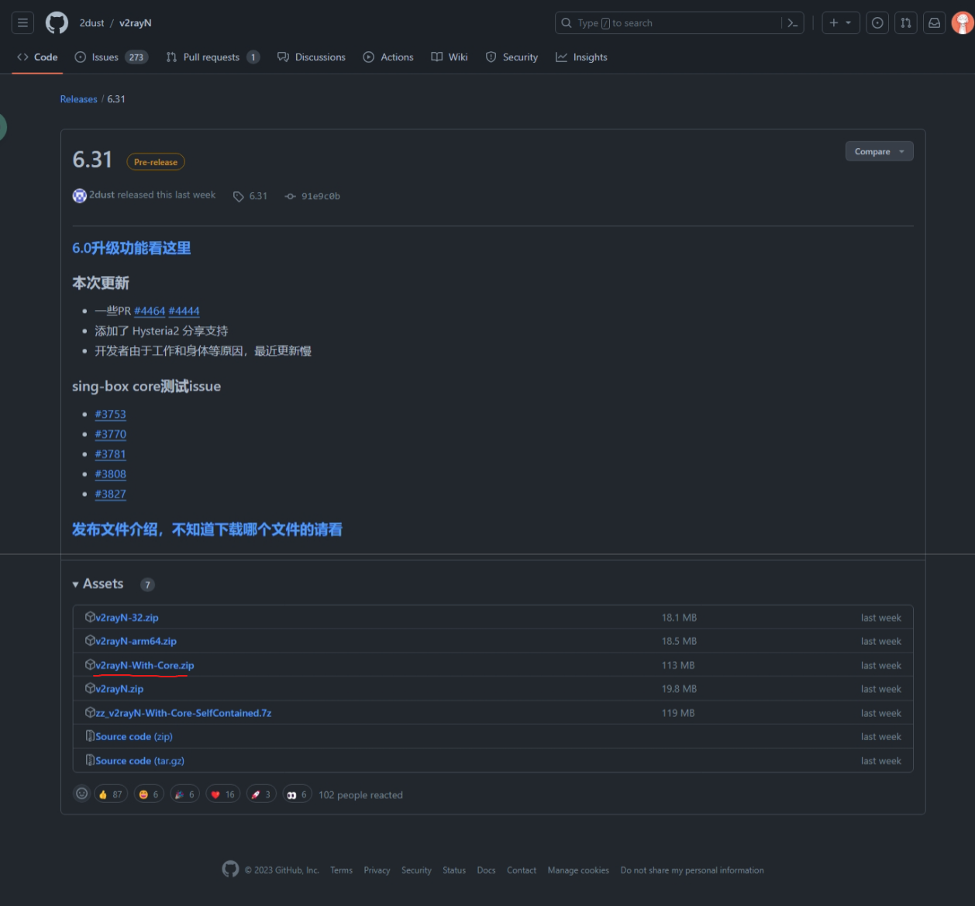Switch to the Issues tab
This screenshot has height=906, width=975.
pyautogui.click(x=111, y=57)
